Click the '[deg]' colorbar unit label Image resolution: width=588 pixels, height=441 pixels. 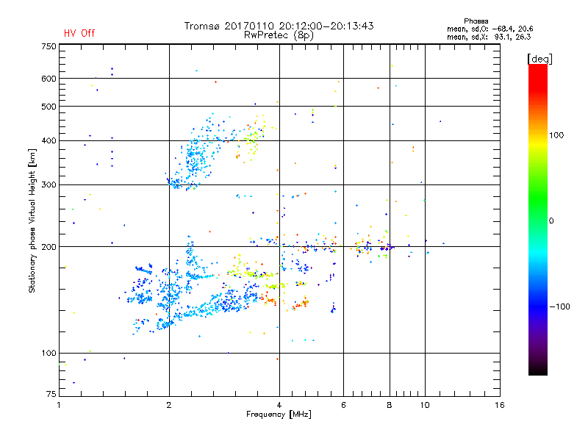tap(539, 59)
